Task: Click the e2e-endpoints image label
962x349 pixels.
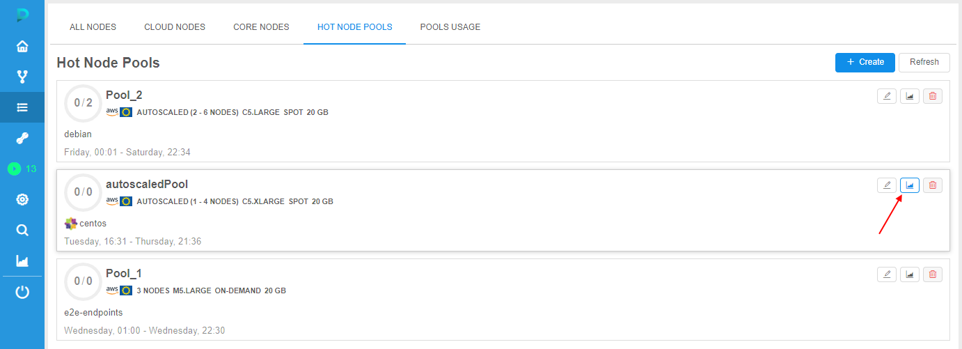Action: coord(93,313)
